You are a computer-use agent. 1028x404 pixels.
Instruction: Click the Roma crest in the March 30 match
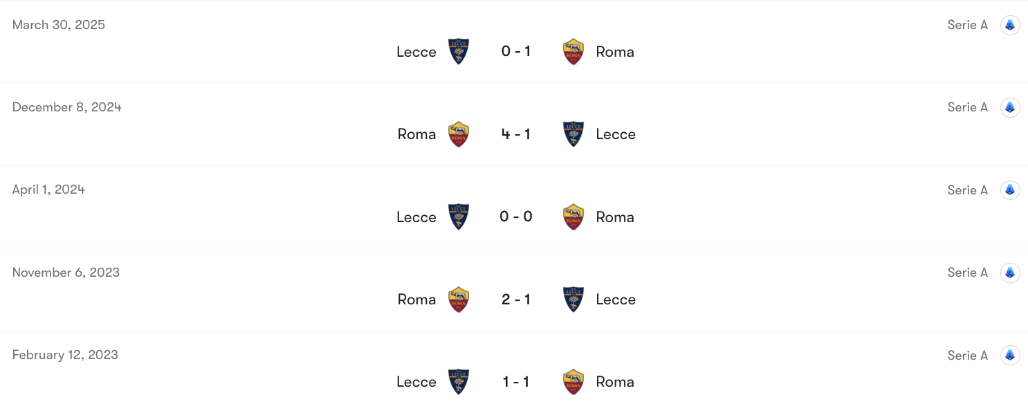pyautogui.click(x=573, y=51)
